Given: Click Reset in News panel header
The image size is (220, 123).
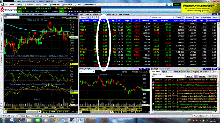Looking at the screenshot, I should click(207, 69).
